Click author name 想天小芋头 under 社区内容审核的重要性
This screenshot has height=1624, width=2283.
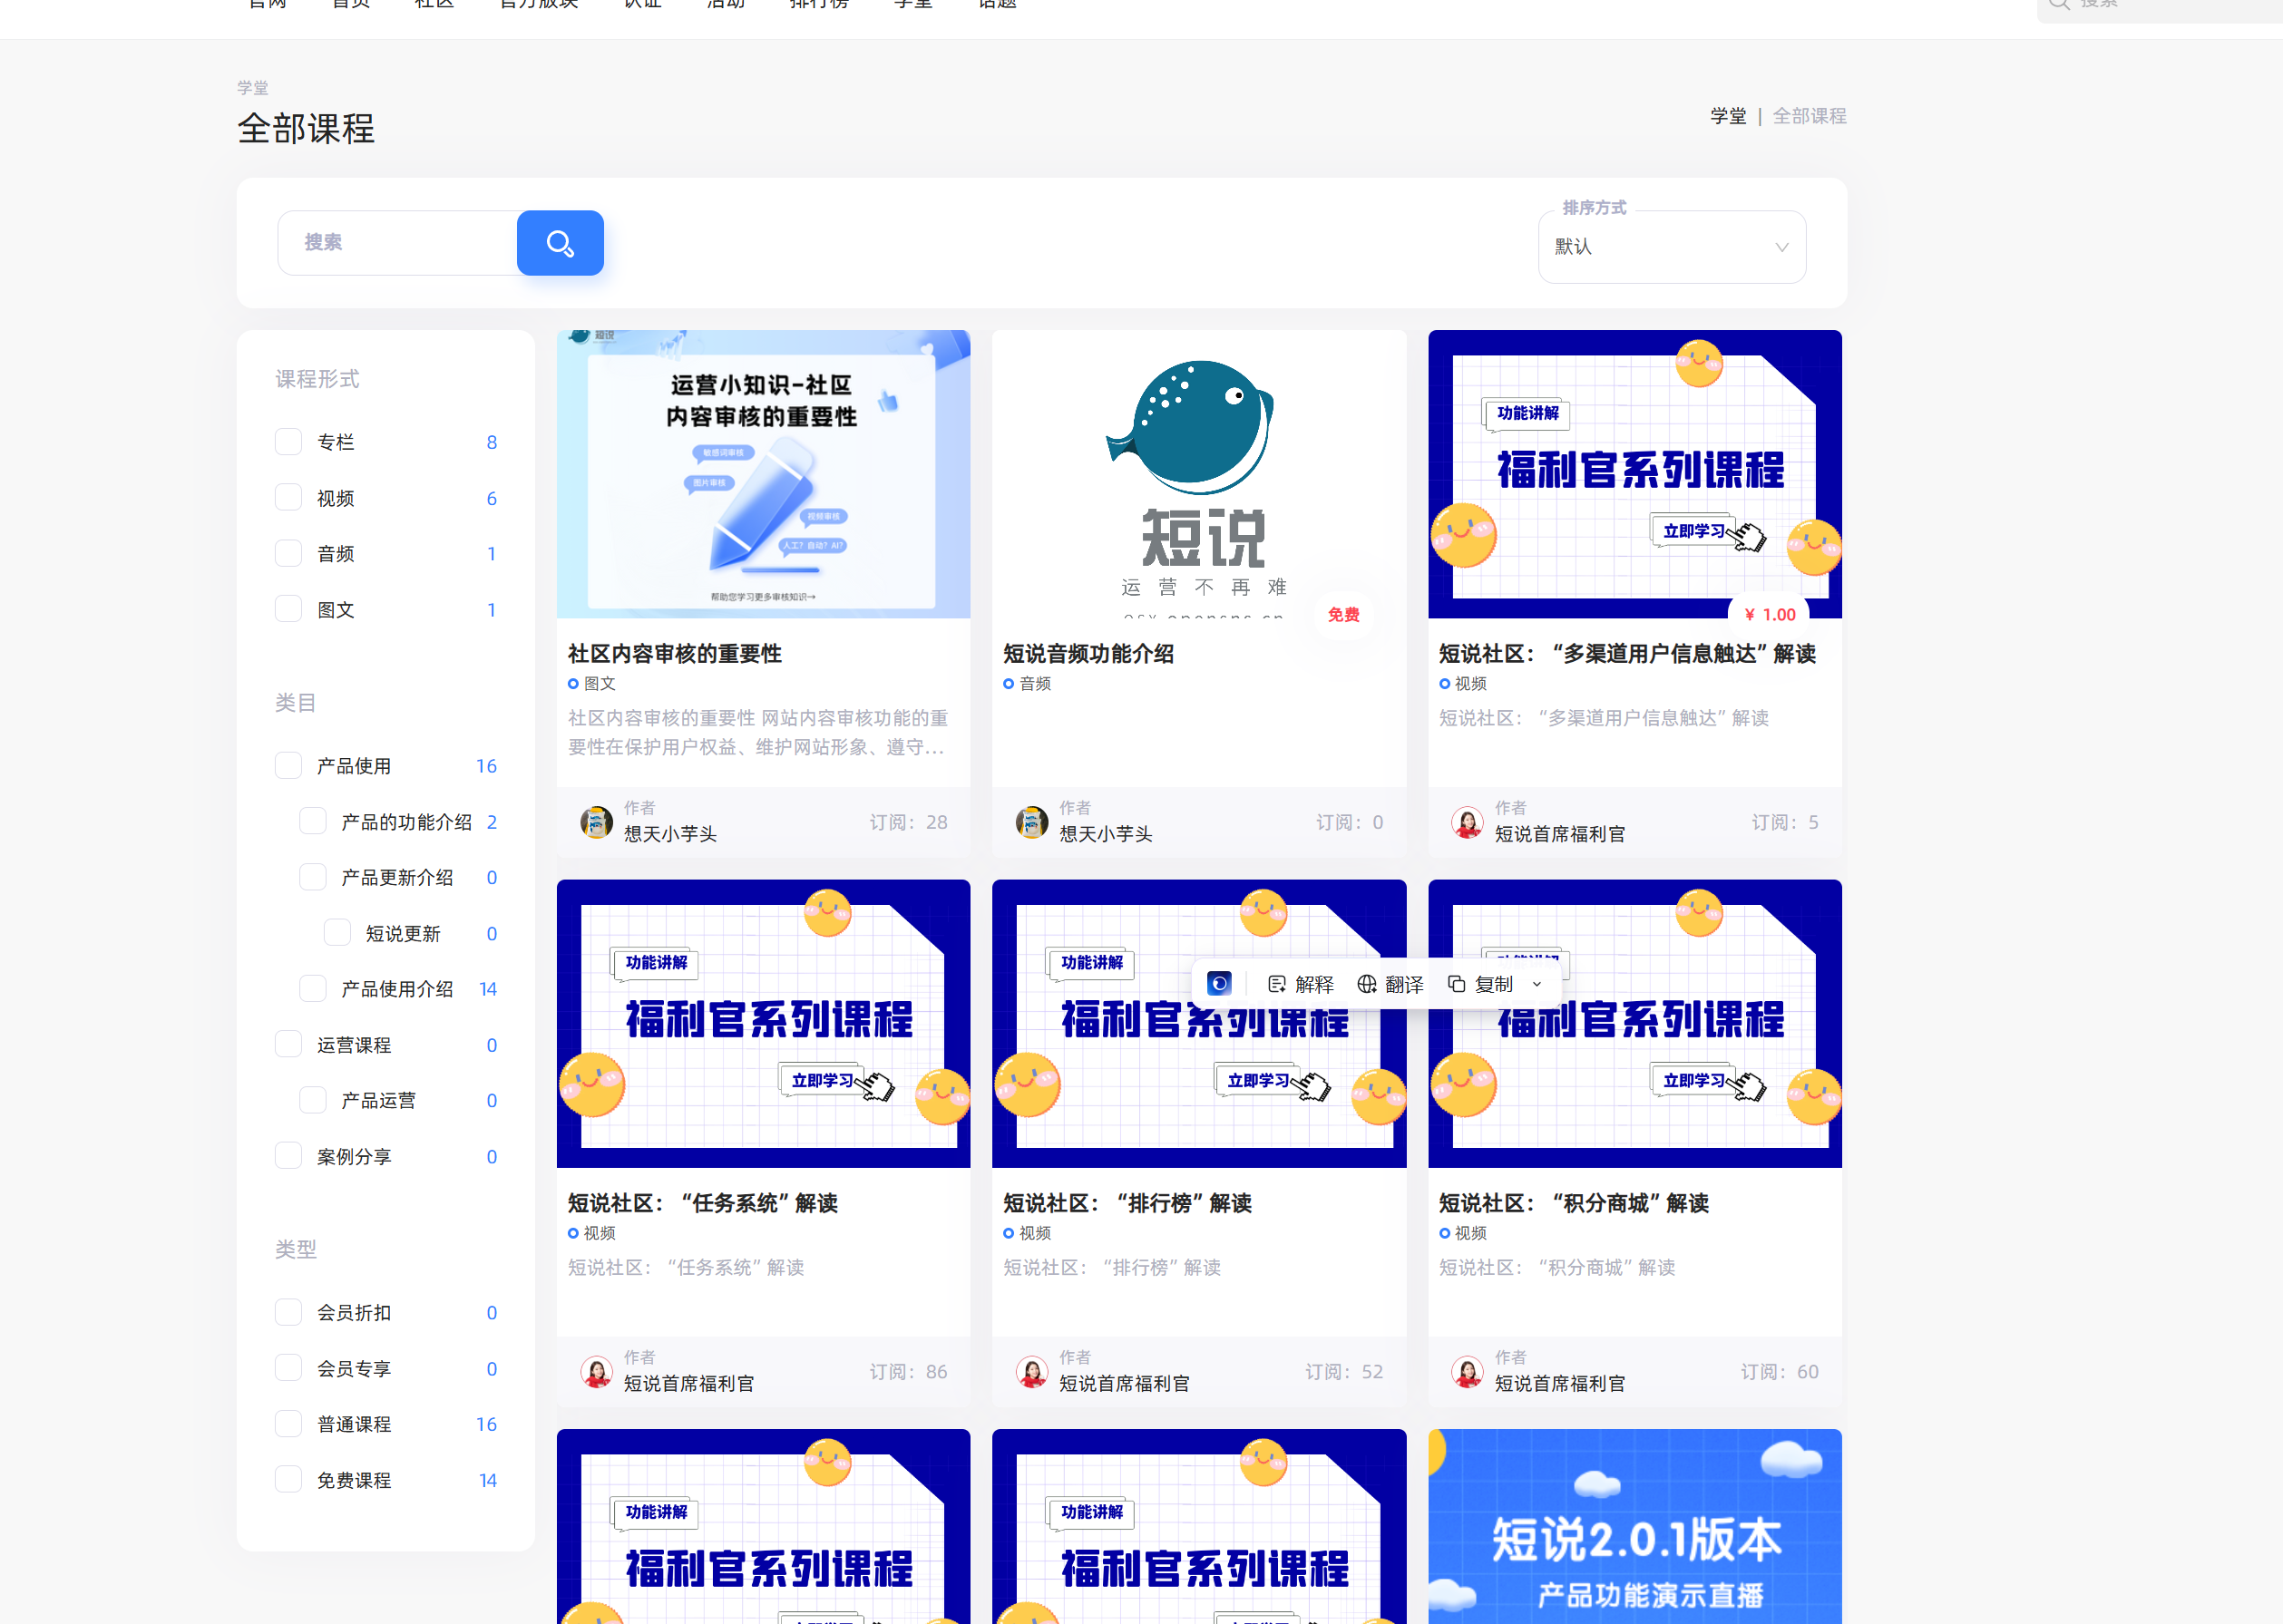click(x=670, y=834)
